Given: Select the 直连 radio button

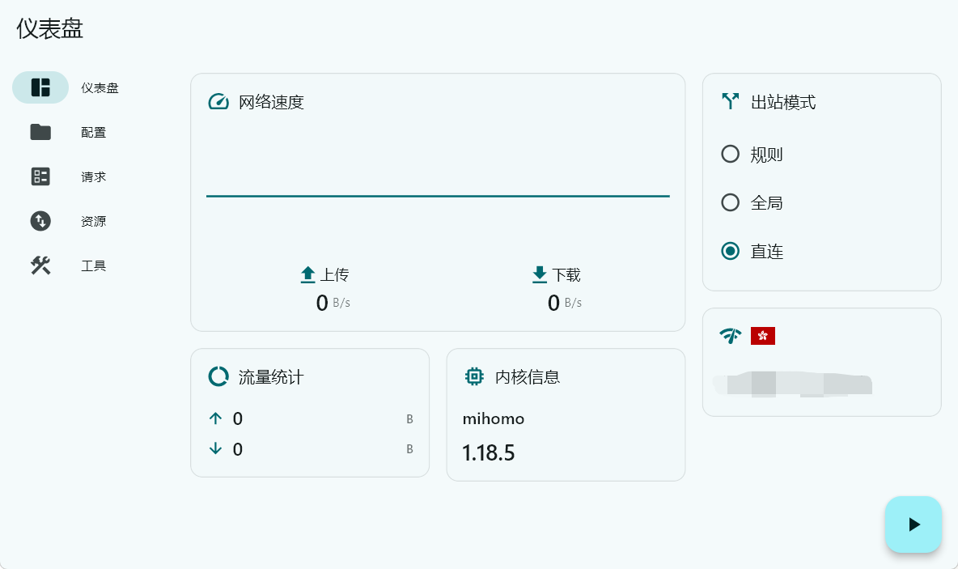Looking at the screenshot, I should tap(731, 251).
